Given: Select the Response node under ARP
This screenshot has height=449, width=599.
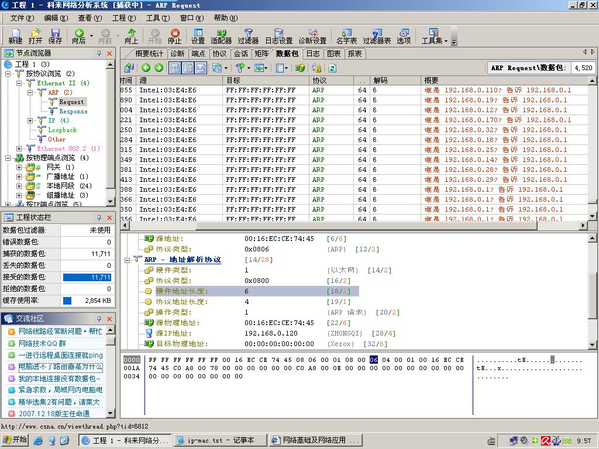Looking at the screenshot, I should 73,111.
